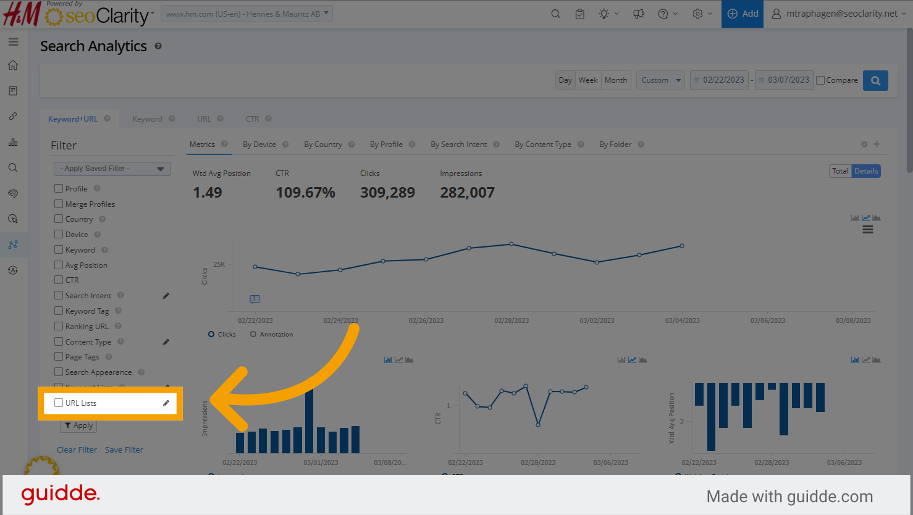Enable the Compare checkbox
Viewport: 913px width, 515px height.
pos(820,80)
